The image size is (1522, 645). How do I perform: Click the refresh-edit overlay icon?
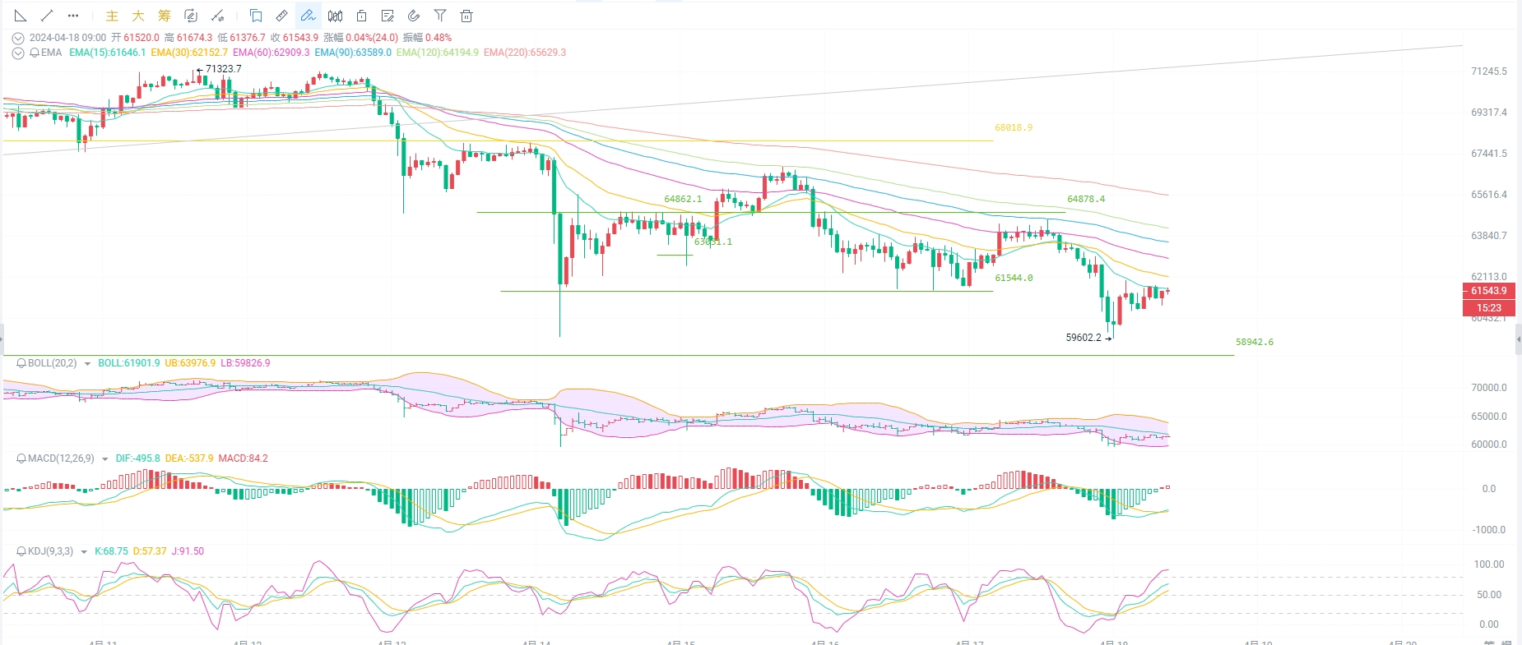click(191, 16)
